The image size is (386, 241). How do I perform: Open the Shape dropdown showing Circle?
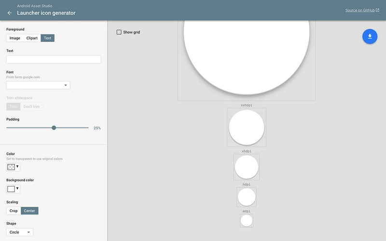tap(20, 232)
